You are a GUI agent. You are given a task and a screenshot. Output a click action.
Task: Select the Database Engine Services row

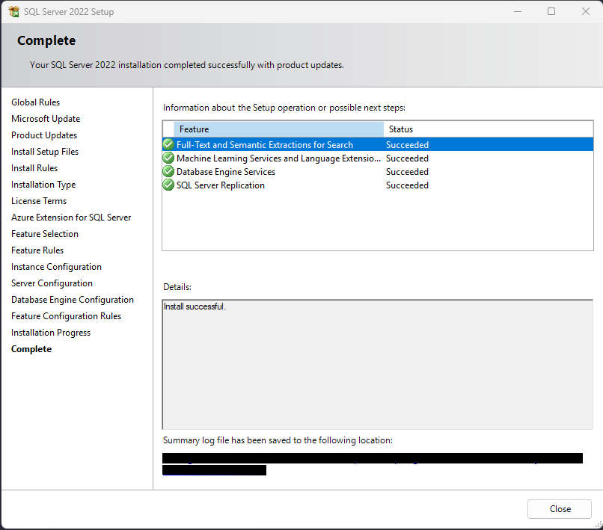pyautogui.click(x=226, y=172)
